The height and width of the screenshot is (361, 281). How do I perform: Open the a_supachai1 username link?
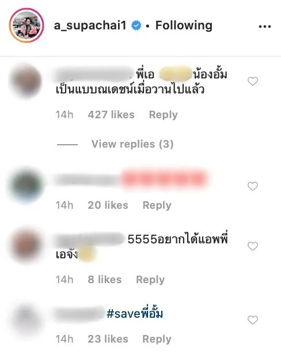click(x=90, y=25)
